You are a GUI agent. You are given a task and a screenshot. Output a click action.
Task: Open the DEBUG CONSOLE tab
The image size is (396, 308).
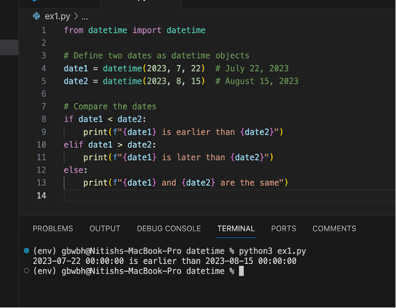(x=169, y=228)
